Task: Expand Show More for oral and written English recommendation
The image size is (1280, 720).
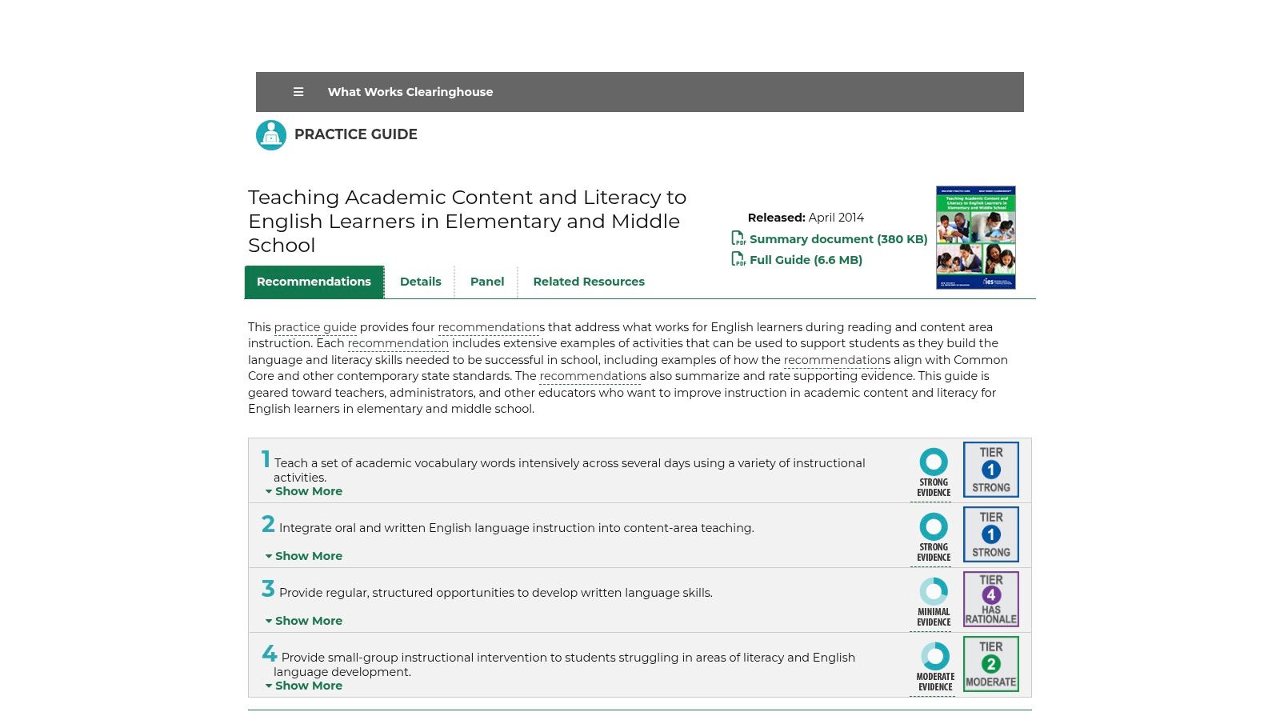Action: click(304, 556)
